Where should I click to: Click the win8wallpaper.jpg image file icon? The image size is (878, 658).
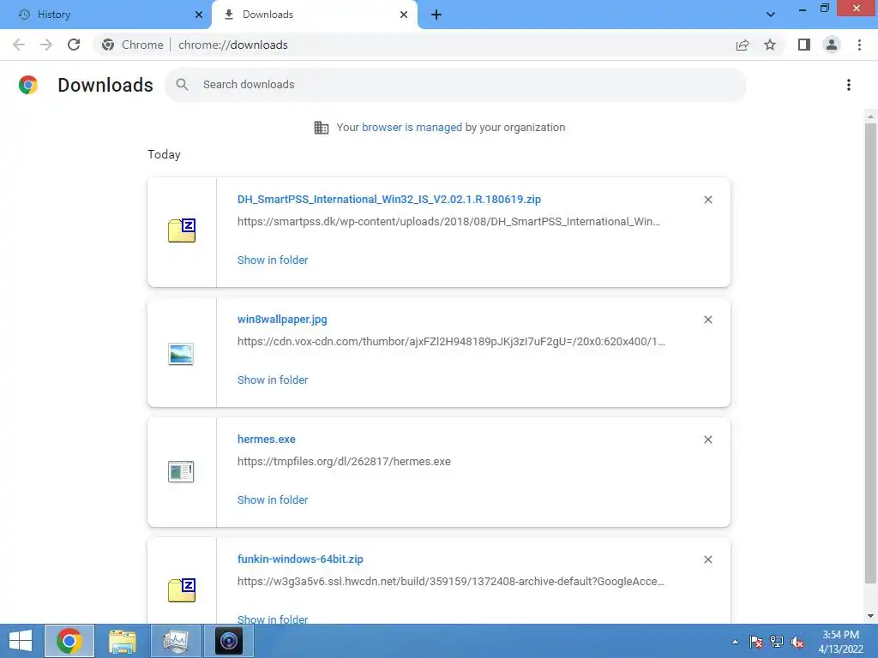coord(181,354)
